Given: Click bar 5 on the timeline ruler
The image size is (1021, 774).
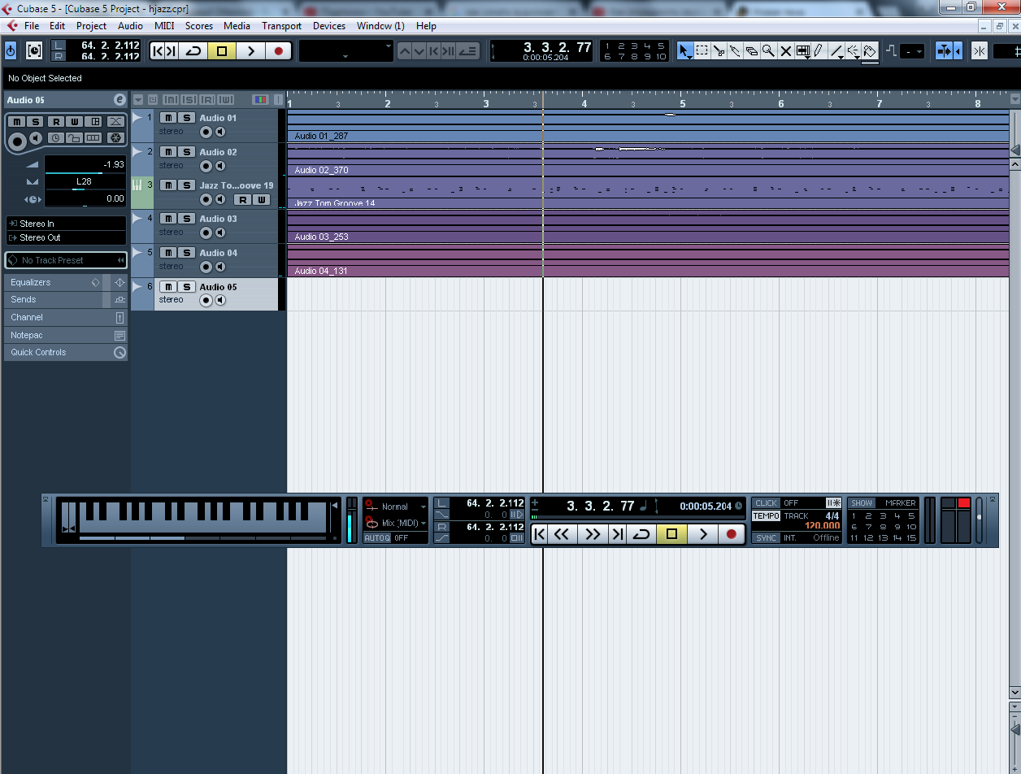Looking at the screenshot, I should (x=683, y=103).
